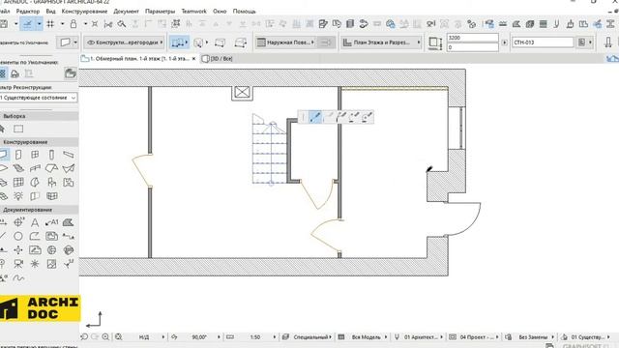This screenshot has width=619, height=348.
Task: Open the Помощь menu
Action: [x=244, y=11]
